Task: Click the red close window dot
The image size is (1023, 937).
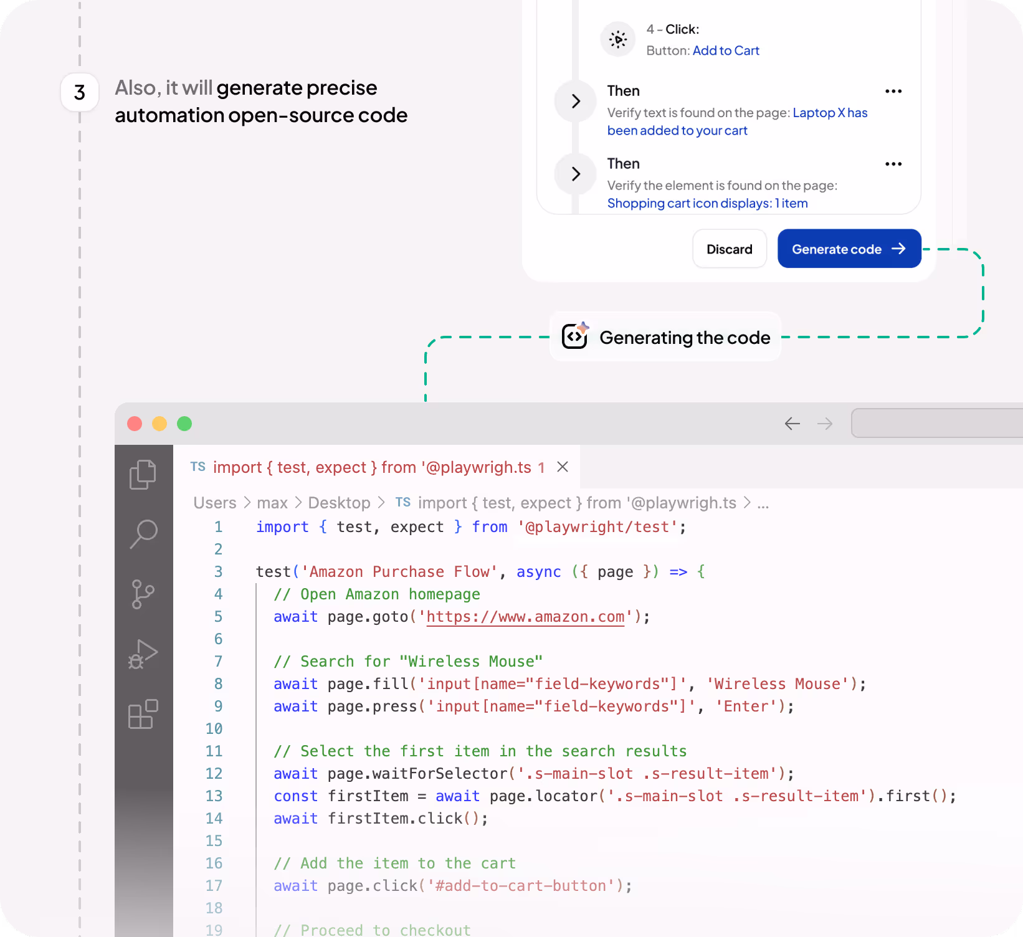Action: (135, 424)
